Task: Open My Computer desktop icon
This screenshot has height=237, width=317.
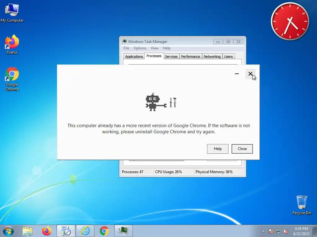Action: (12, 13)
